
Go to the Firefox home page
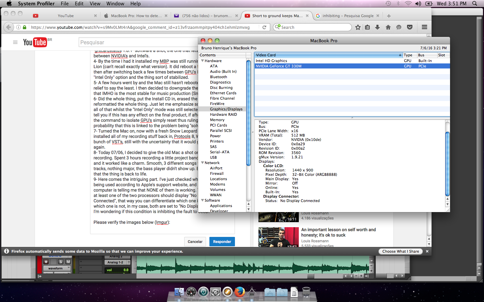[x=388, y=27]
